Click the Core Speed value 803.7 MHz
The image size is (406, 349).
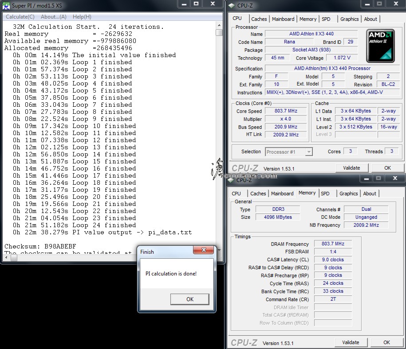(286, 111)
